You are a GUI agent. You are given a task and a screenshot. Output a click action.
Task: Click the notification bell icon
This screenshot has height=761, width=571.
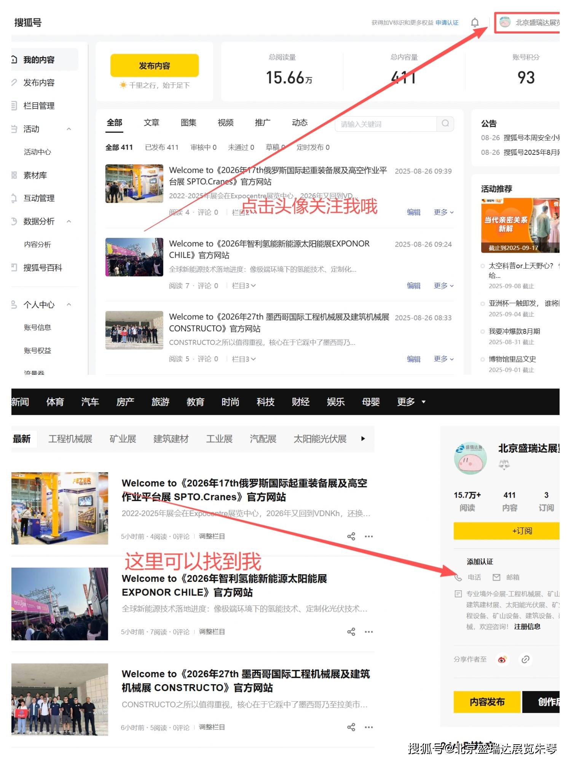click(x=475, y=22)
